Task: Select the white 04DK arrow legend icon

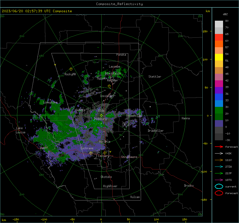Action: pyautogui.click(x=219, y=154)
